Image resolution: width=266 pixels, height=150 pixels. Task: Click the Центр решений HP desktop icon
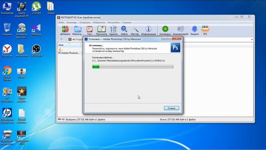(22, 9)
